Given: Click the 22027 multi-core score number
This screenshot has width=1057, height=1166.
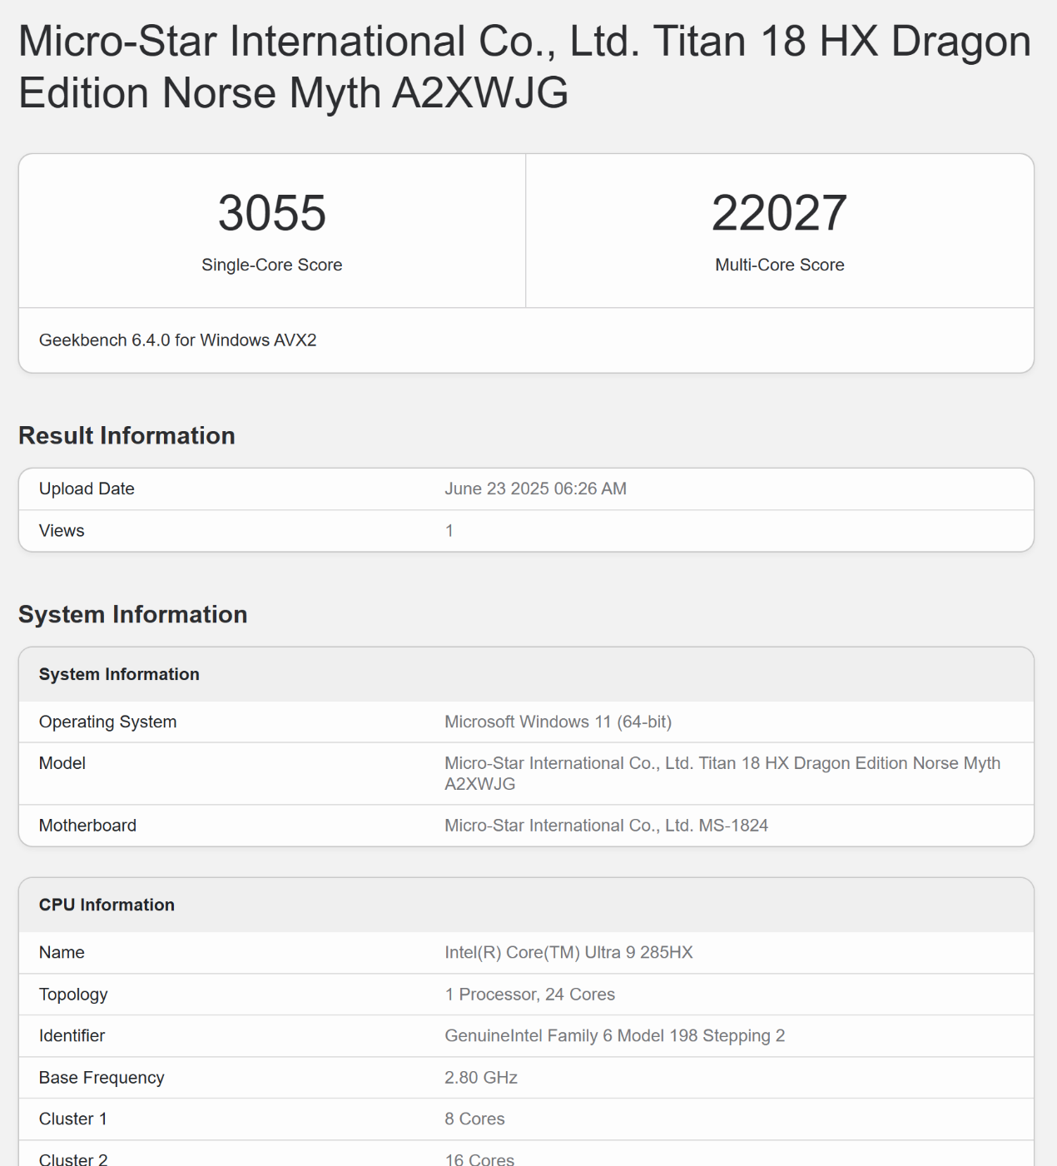Looking at the screenshot, I should click(779, 213).
